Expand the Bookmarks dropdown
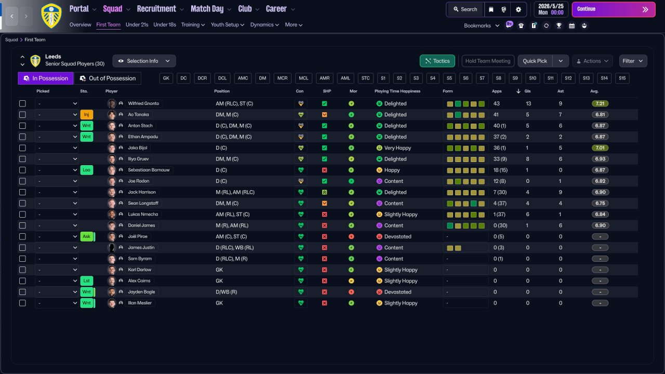 (482, 25)
